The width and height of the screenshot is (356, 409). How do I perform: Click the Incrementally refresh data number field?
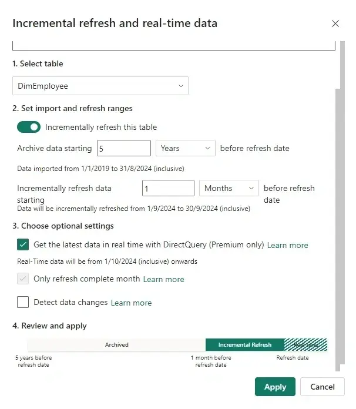[x=168, y=188]
